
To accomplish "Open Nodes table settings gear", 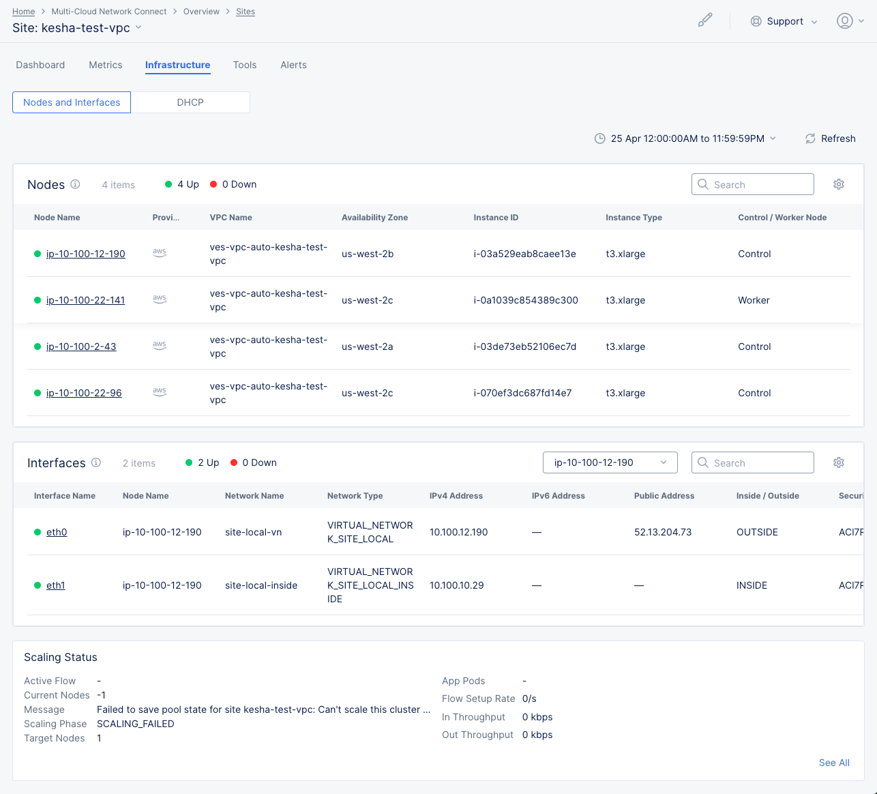I will (x=839, y=184).
